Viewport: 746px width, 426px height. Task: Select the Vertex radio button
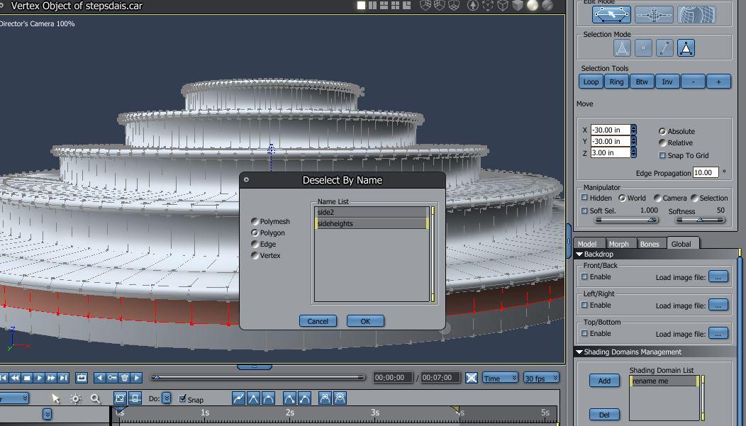click(x=255, y=256)
